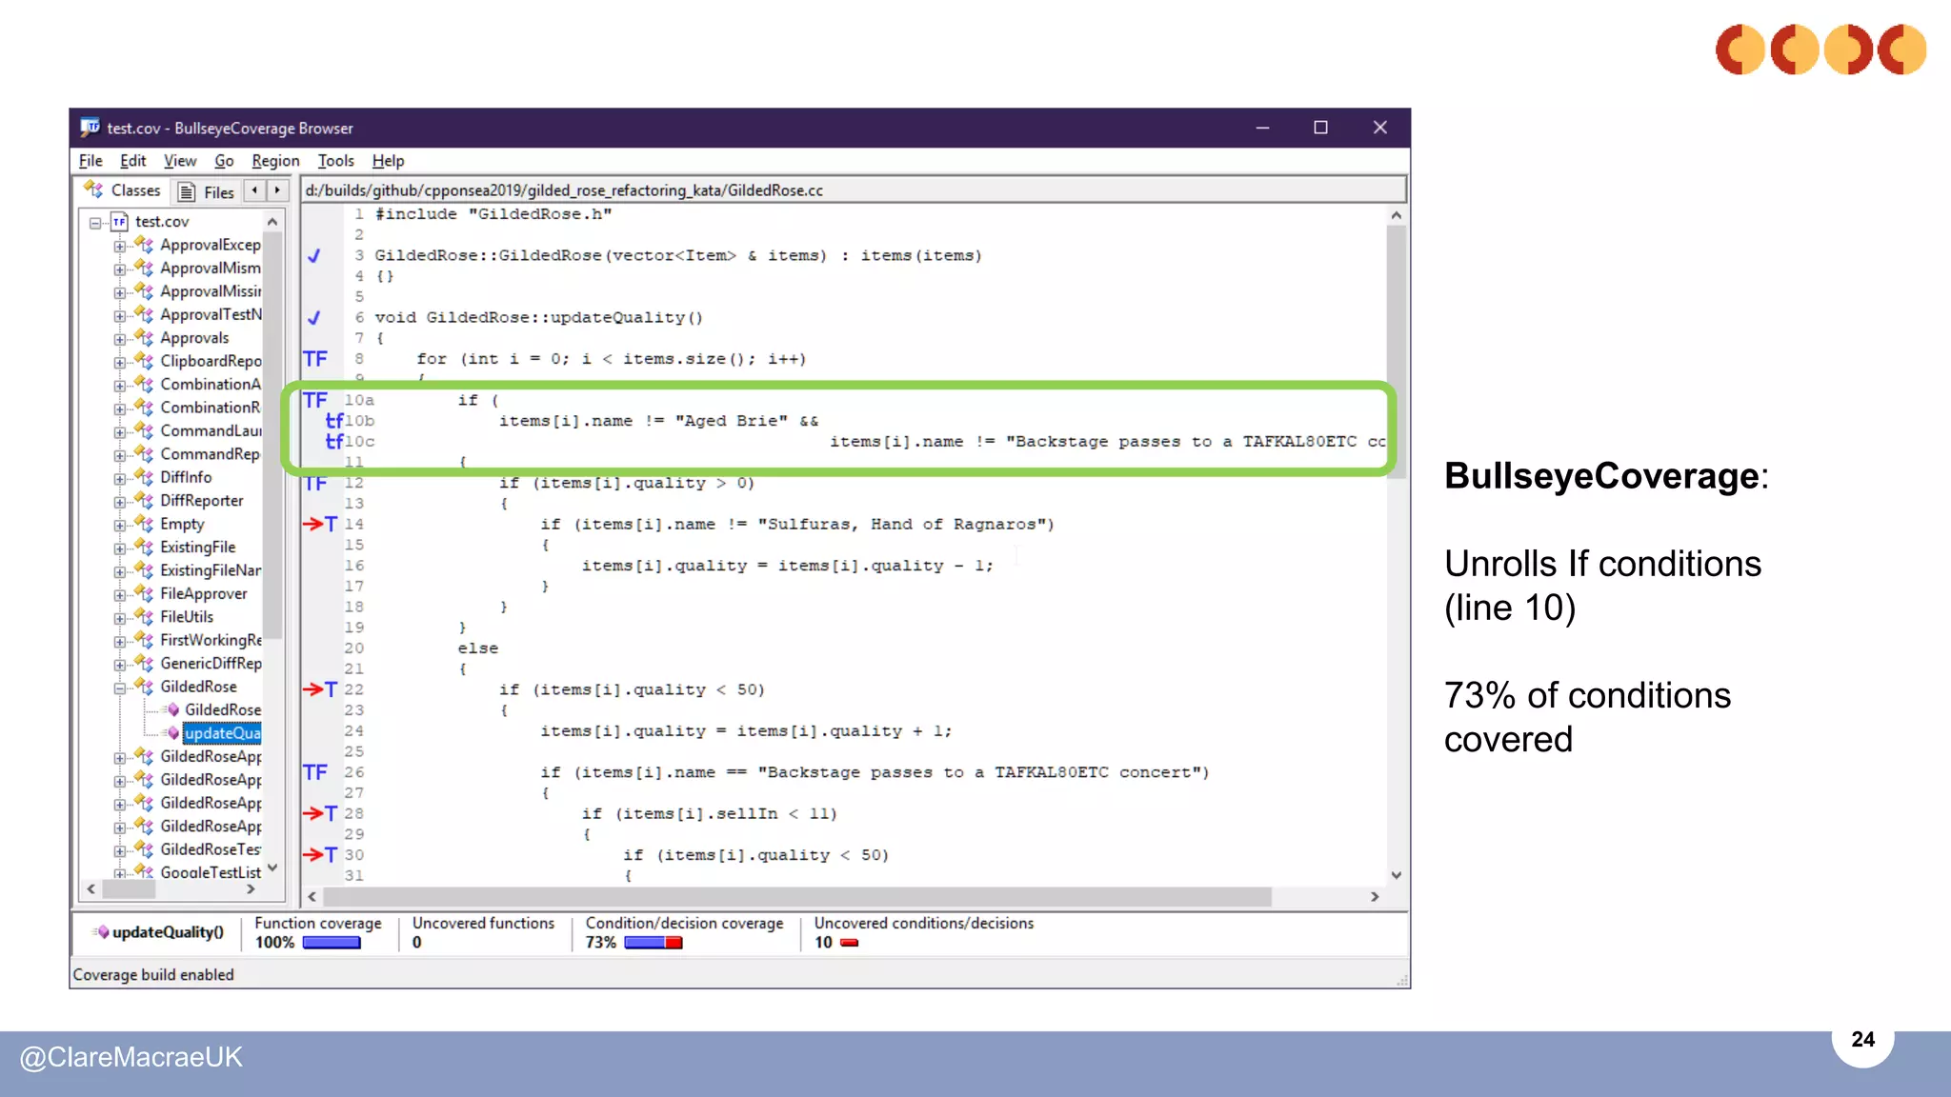Click the Condition/decision coverage 73% bar

click(654, 943)
